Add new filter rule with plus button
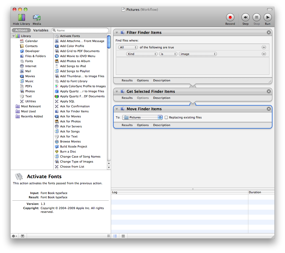The width and height of the screenshot is (285, 253). (x=264, y=54)
